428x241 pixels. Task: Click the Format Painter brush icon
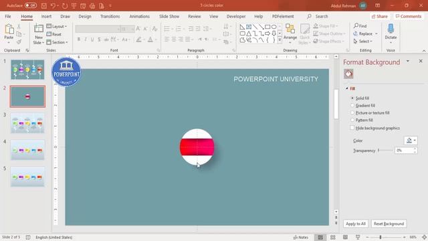click(x=19, y=42)
